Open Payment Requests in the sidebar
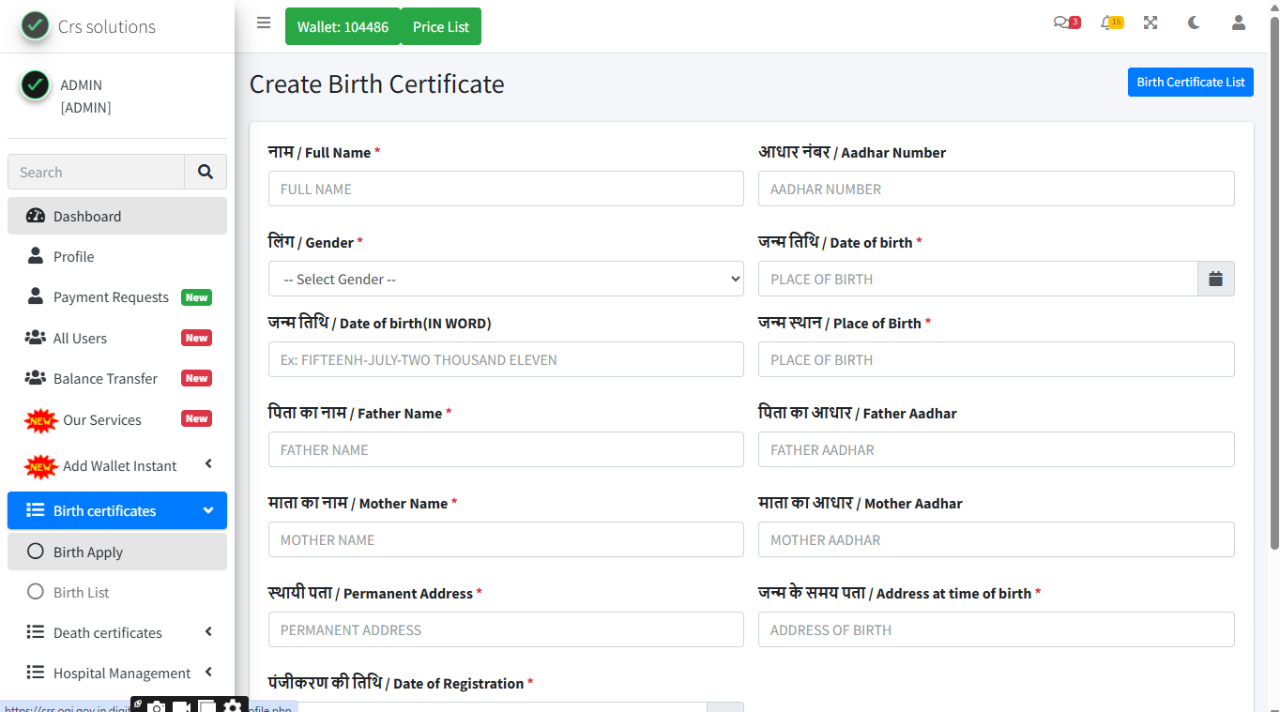The width and height of the screenshot is (1280, 712). click(x=111, y=297)
